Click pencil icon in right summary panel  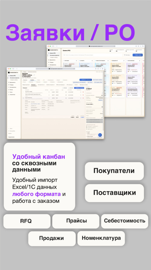102,93
